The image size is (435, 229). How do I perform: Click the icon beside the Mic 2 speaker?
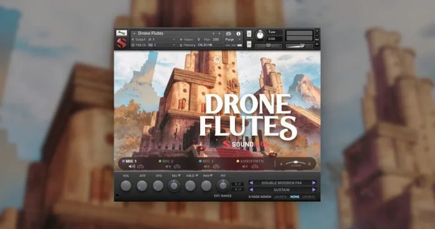coord(177,167)
